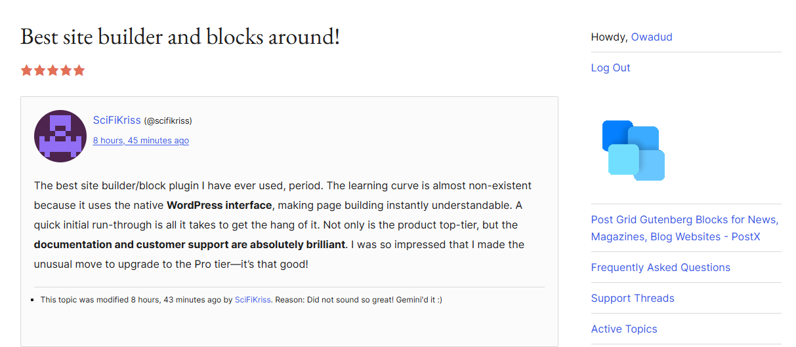Screen dimensions: 796x347
Task: Open the "8 hours, 45 minutes ago" permalink
Action: point(141,140)
